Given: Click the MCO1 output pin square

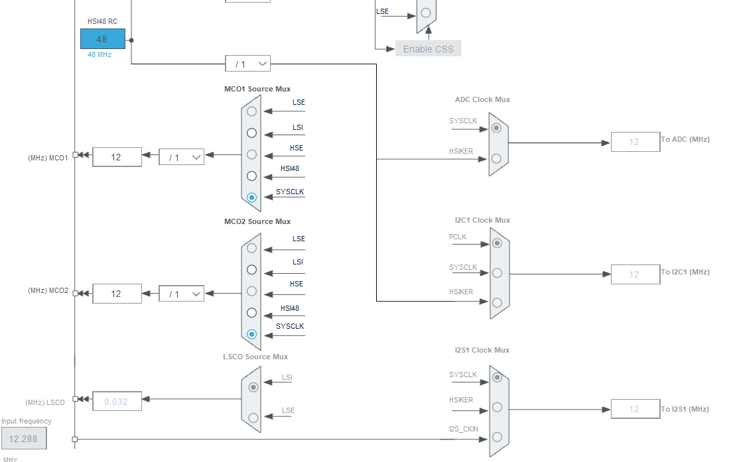Looking at the screenshot, I should (x=75, y=154).
